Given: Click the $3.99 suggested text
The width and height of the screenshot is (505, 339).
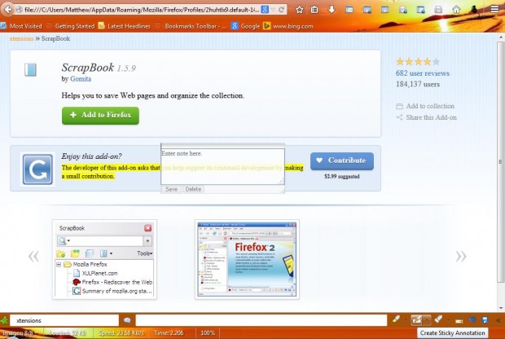Looking at the screenshot, I should 342,177.
